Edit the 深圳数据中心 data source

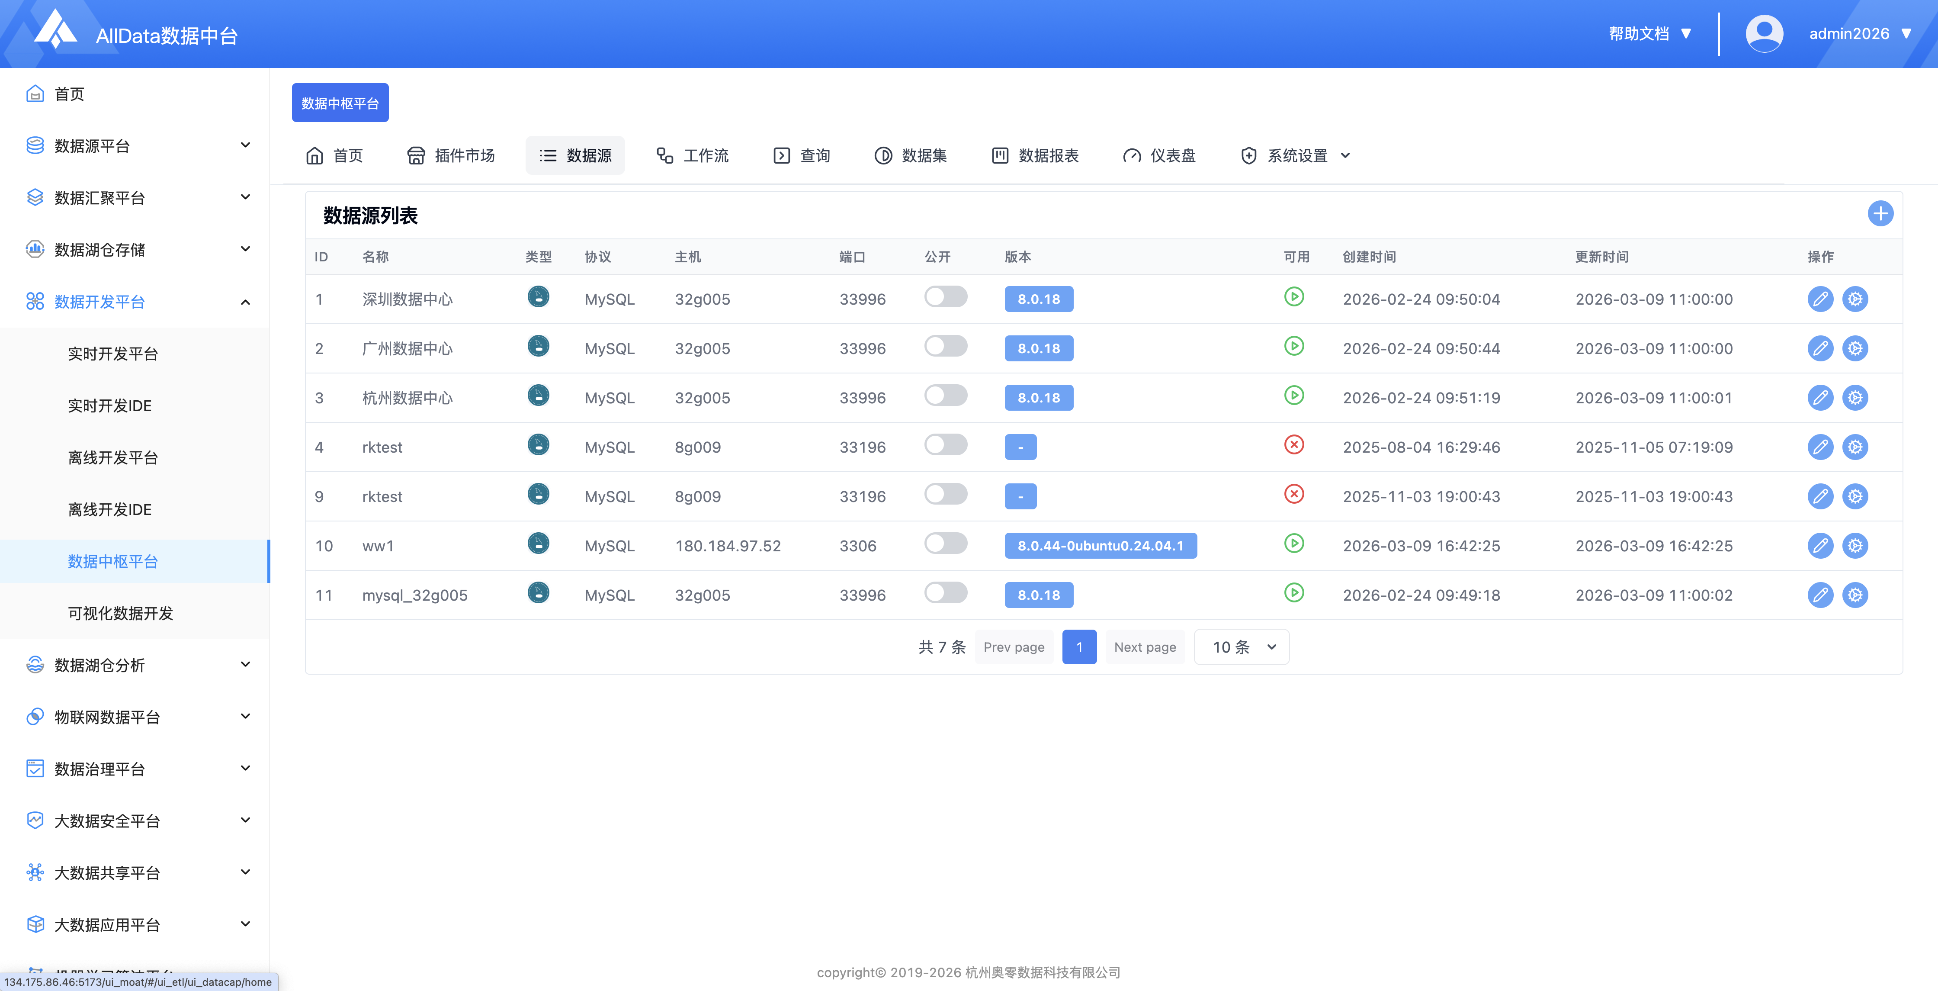click(1820, 299)
